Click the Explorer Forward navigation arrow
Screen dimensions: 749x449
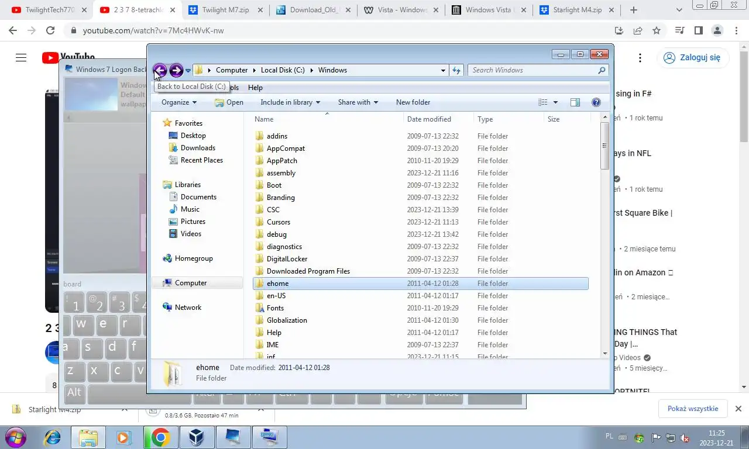click(x=176, y=70)
